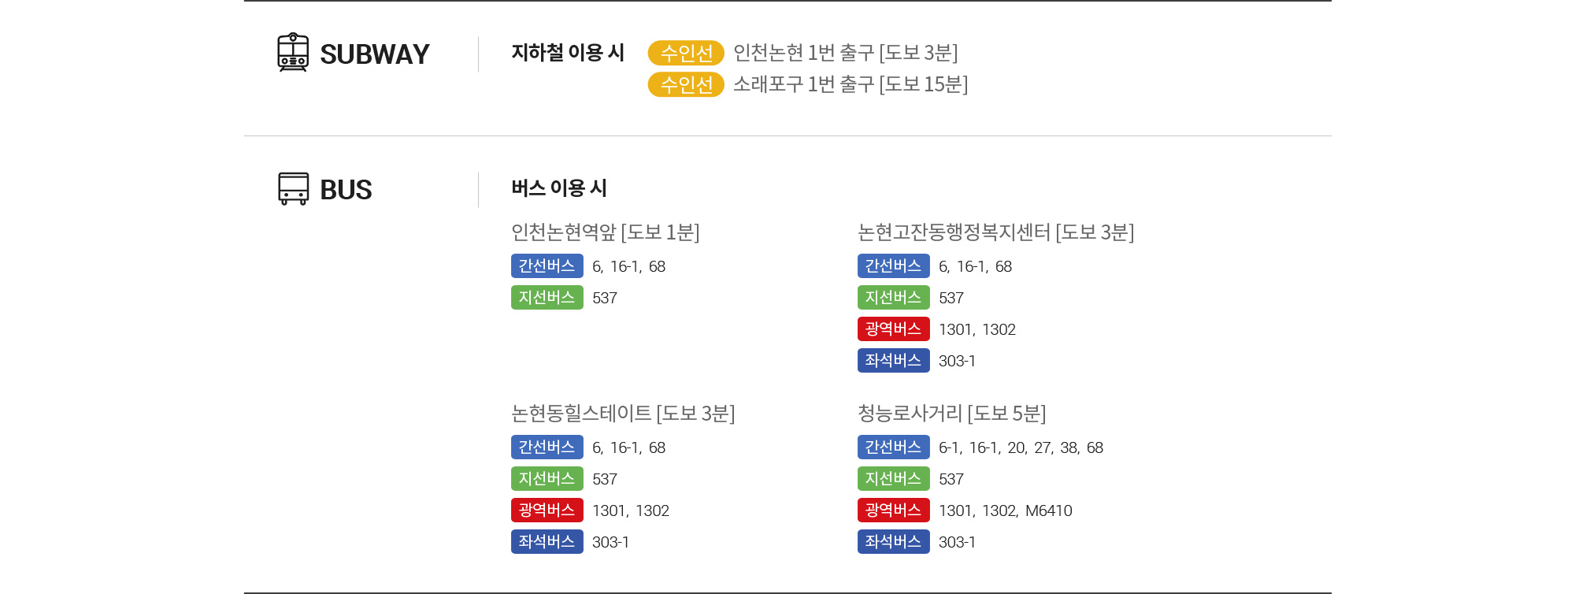Click the bus icon
This screenshot has height=594, width=1575.
tap(293, 189)
